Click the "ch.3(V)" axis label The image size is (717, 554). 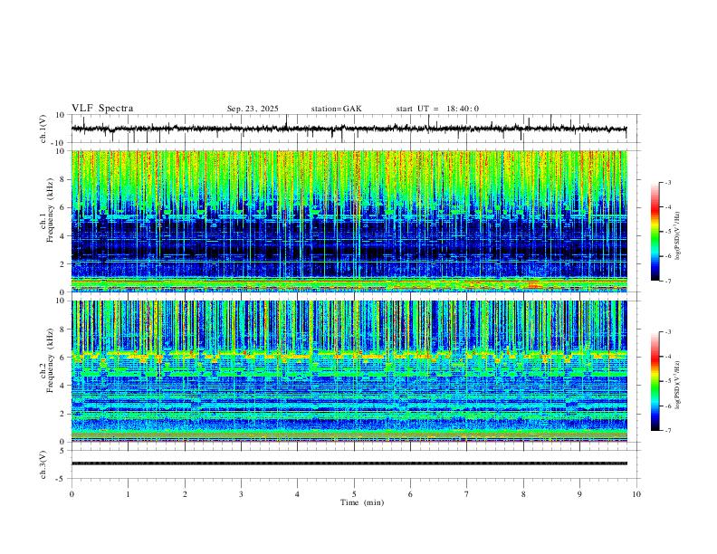(43, 465)
